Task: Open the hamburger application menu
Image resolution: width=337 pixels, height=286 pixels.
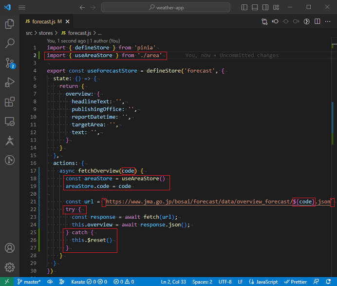Action: pyautogui.click(x=22, y=7)
